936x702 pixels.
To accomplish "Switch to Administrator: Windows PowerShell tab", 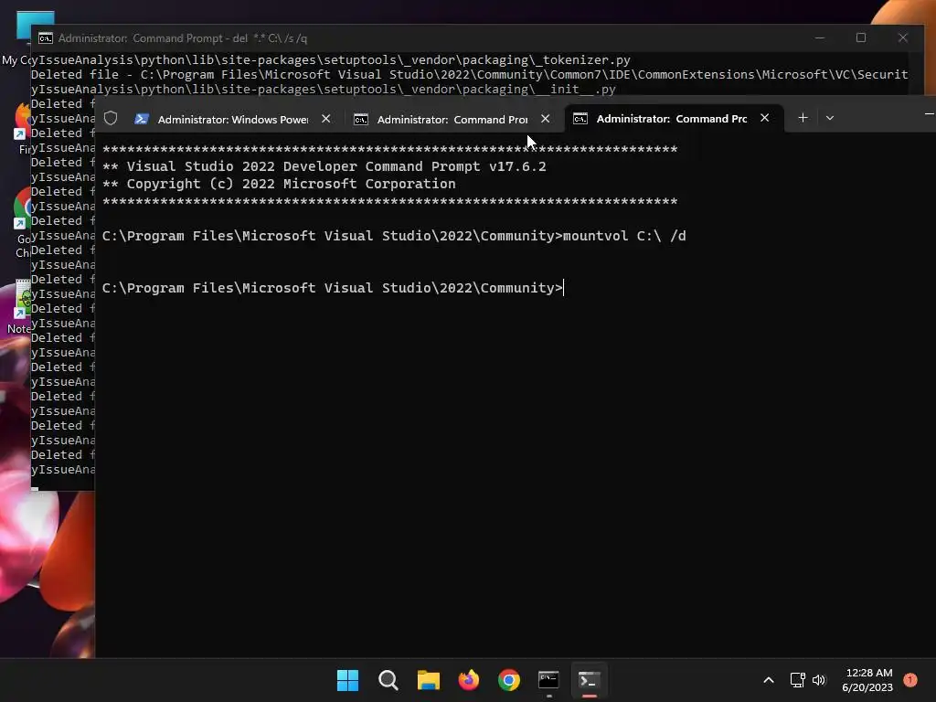I will click(x=233, y=119).
